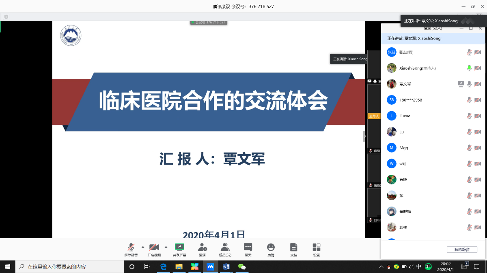The image size is (487, 273).
Task: Open the 文档 documents icon
Action: coord(293,248)
